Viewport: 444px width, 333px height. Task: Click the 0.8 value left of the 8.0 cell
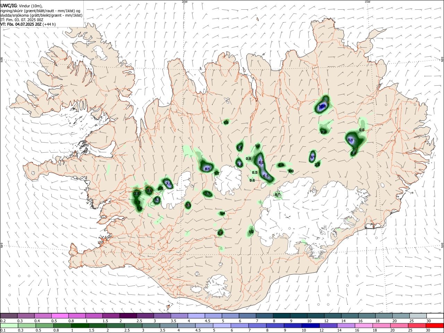point(248,159)
